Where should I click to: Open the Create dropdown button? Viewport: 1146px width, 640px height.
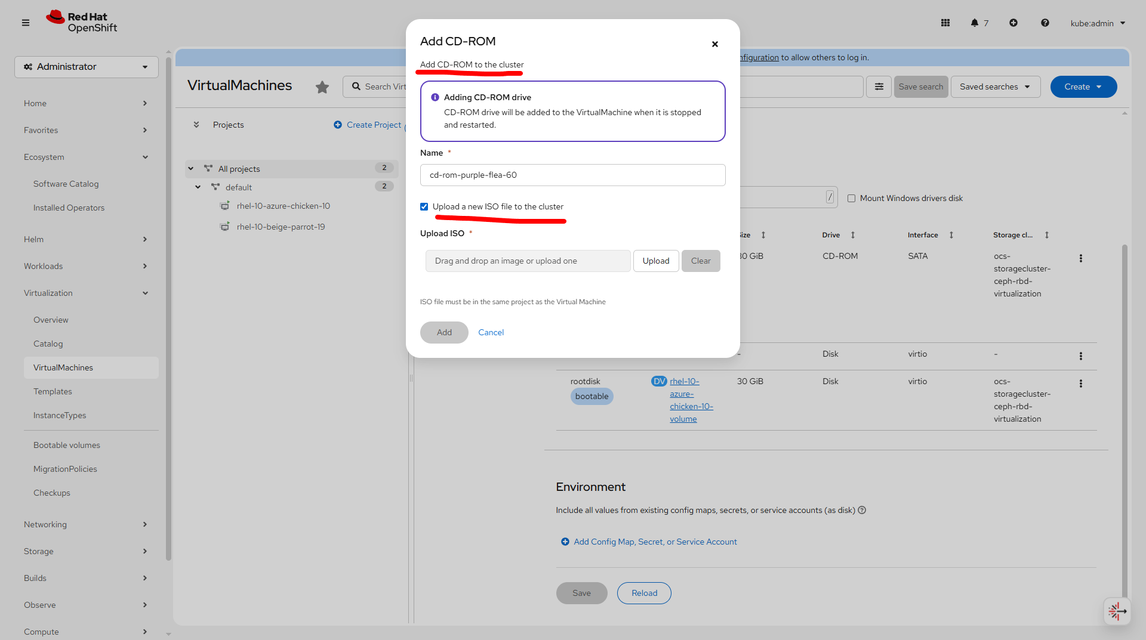[x=1083, y=87]
